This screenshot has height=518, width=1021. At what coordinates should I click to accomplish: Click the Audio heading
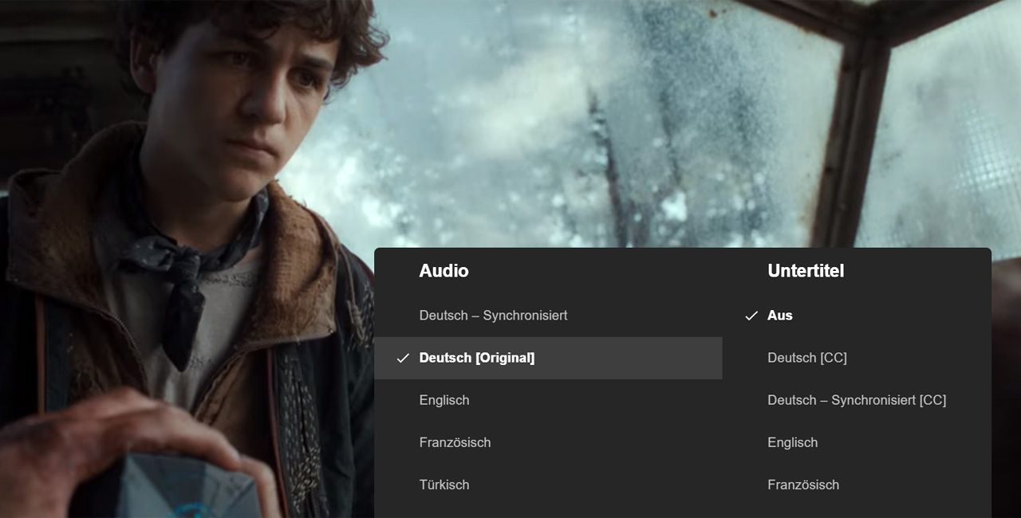(443, 271)
